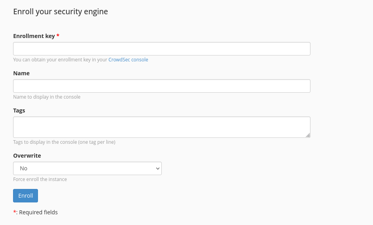Grab the Tags textarea resize handle
The image size is (373, 225).
(308, 135)
